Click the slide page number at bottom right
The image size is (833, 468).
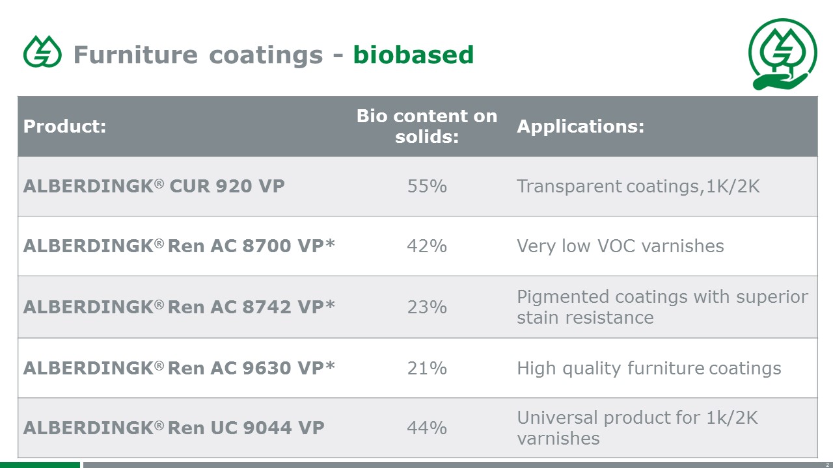827,465
